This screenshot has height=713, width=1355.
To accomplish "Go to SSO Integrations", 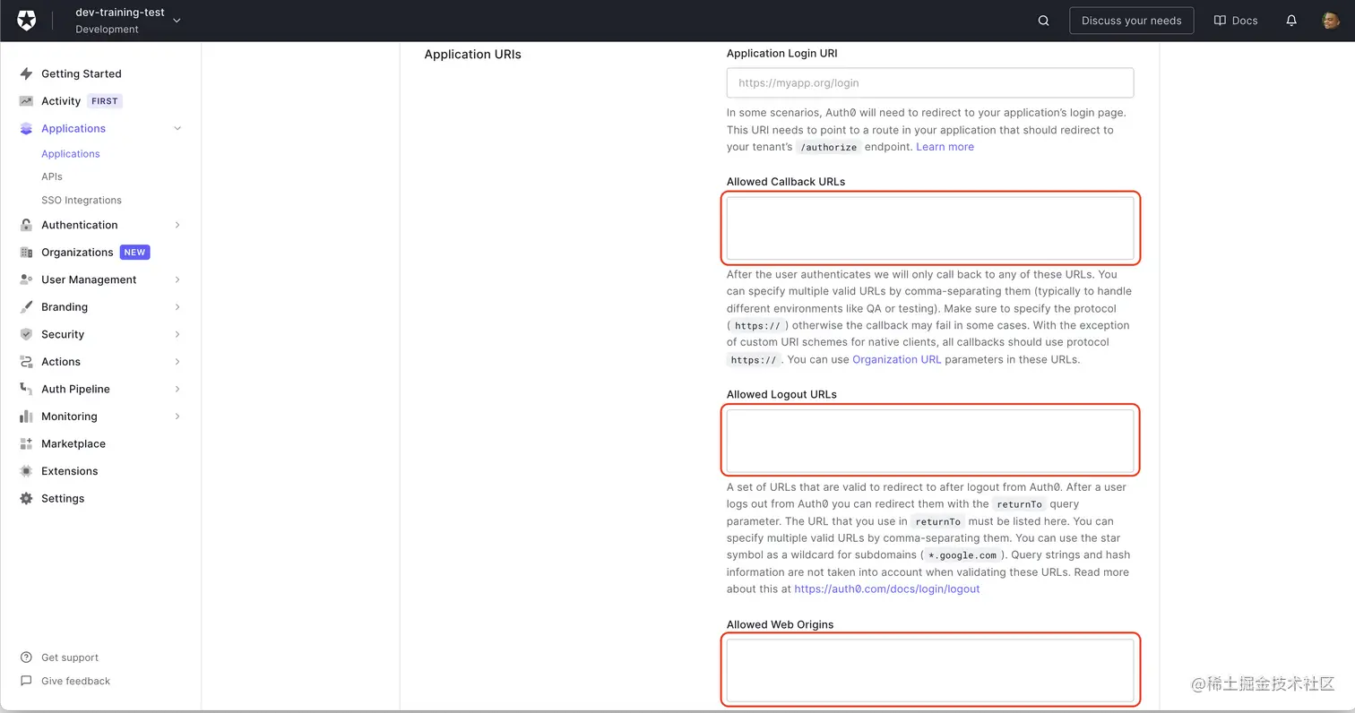I will tap(82, 200).
